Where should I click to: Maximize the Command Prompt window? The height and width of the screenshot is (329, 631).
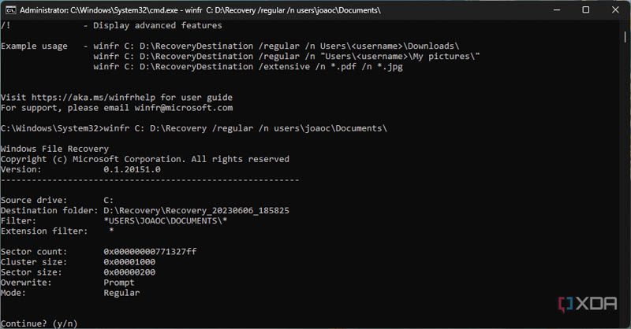point(586,10)
